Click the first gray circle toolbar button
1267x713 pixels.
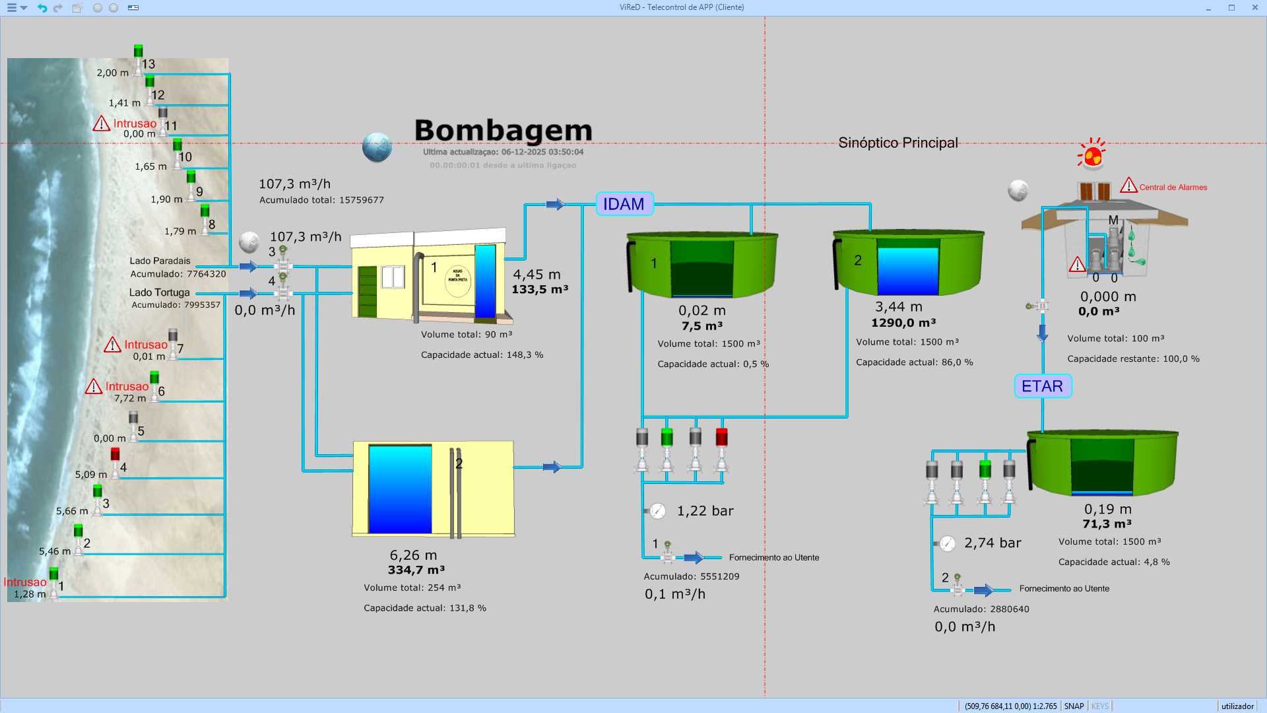[98, 8]
